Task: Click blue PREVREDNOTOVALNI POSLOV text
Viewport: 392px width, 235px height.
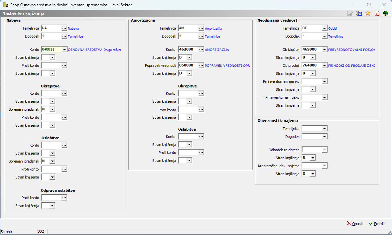Action: 351,50
